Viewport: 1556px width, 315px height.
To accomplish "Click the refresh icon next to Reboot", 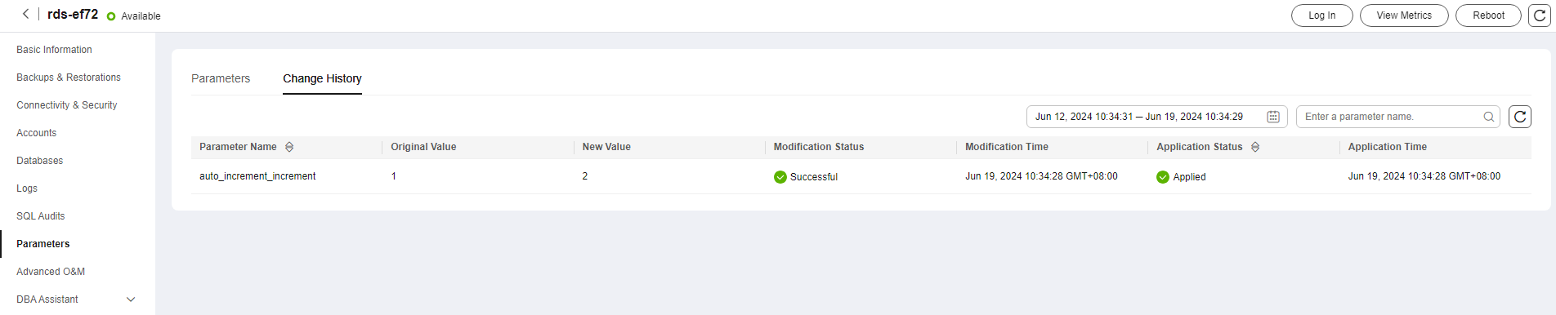I will point(1540,16).
